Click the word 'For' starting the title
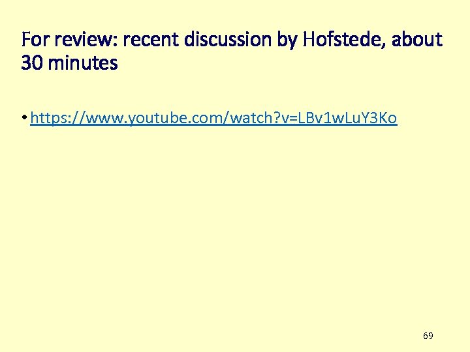The height and width of the screenshot is (352, 470). point(35,39)
